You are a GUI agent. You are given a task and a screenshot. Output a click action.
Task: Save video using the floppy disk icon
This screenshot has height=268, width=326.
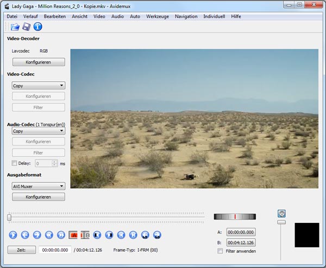pos(26,27)
